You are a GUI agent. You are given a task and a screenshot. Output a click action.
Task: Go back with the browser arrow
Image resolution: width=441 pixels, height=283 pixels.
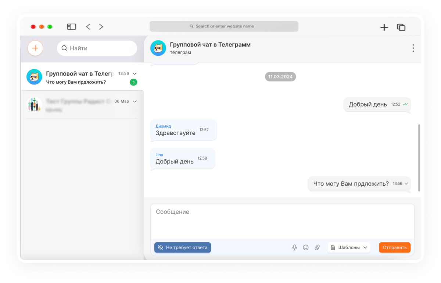[x=88, y=27]
